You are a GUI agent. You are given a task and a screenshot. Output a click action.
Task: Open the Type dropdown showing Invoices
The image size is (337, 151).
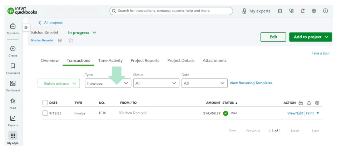(x=108, y=83)
